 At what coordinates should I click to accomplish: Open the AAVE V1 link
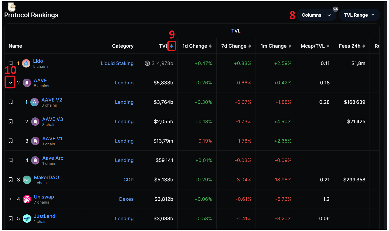pyautogui.click(x=52, y=139)
